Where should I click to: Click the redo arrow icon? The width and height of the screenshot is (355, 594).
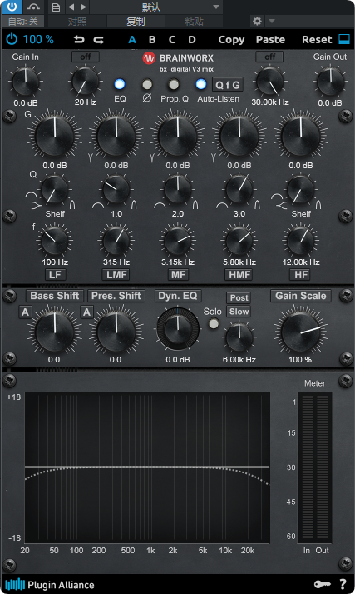pos(99,39)
